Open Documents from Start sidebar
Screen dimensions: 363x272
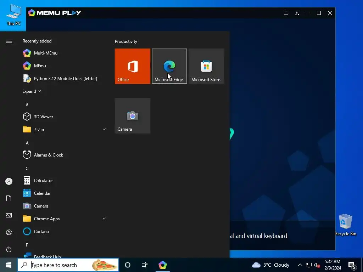(x=9, y=198)
